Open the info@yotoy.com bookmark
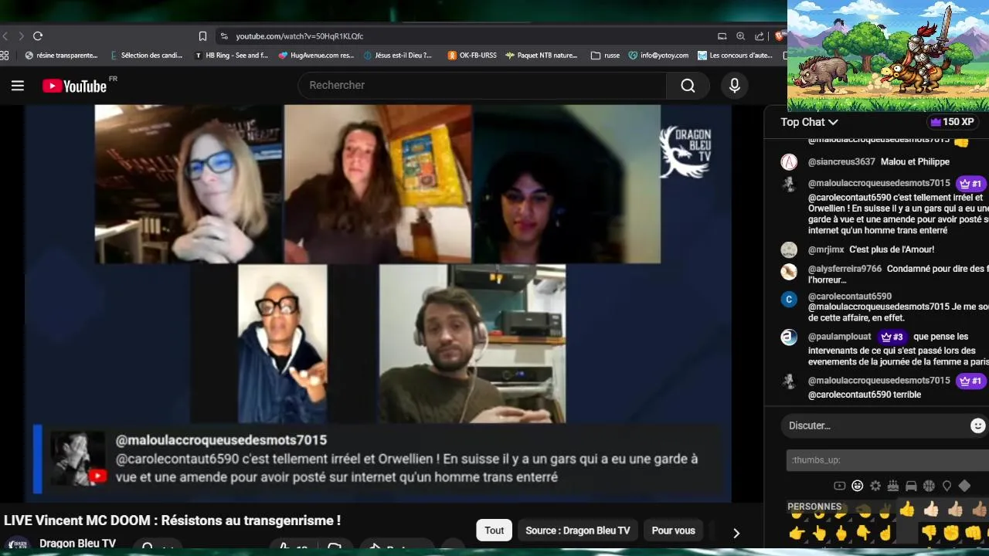The height and width of the screenshot is (556, 989). (x=658, y=56)
